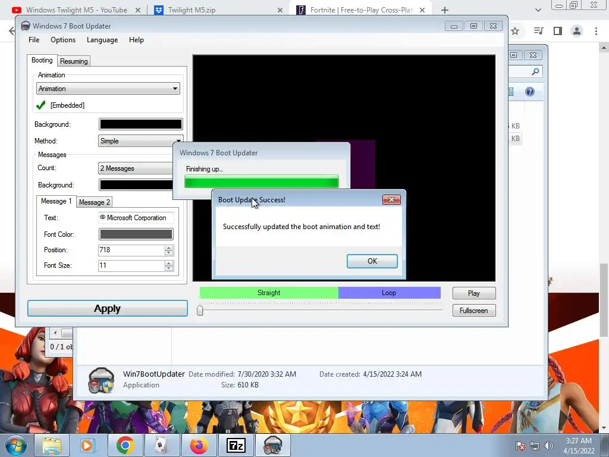
Task: Click the Explorer search magnifier icon
Action: click(535, 71)
